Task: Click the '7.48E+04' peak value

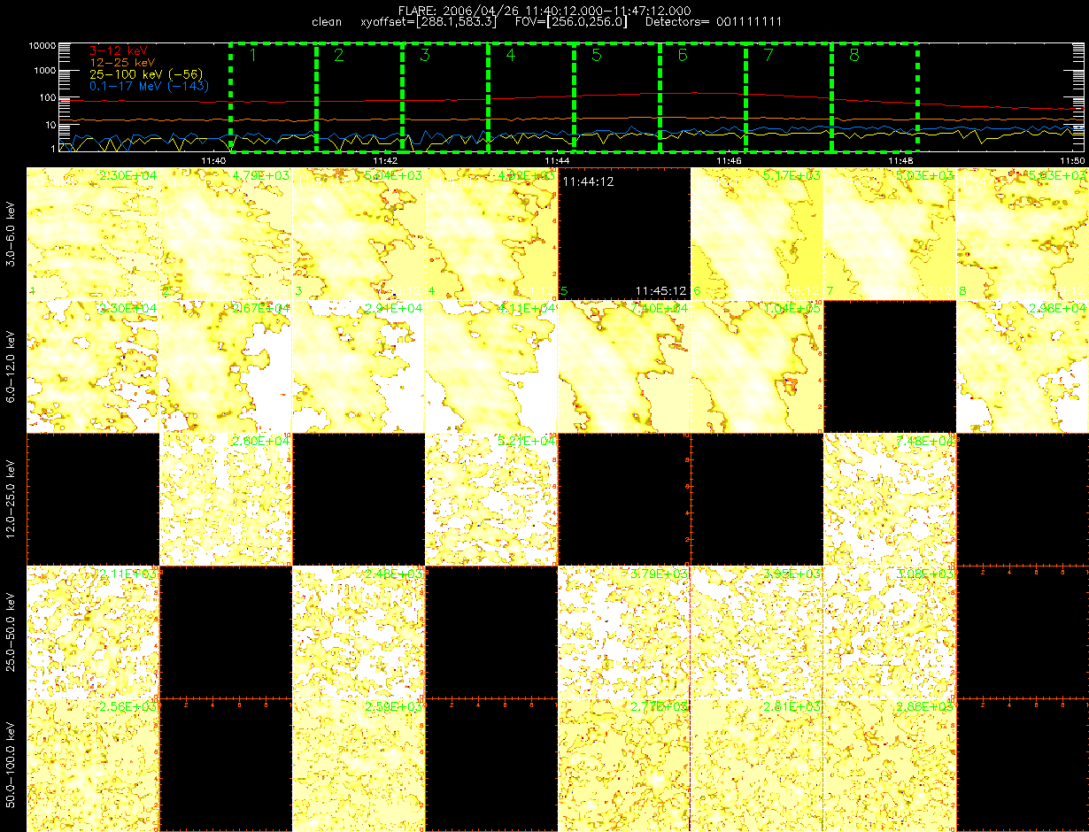Action: (924, 441)
